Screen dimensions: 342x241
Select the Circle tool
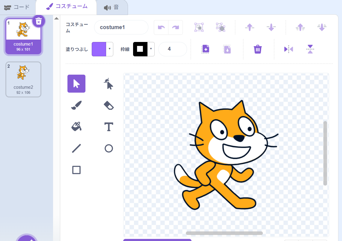click(x=109, y=148)
